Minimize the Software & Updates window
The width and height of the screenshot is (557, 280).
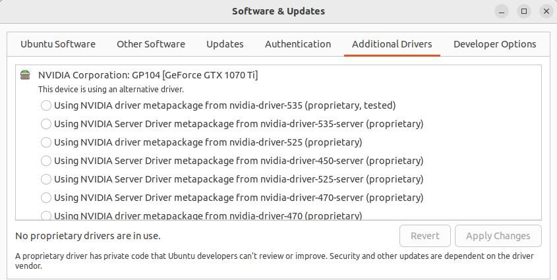[502, 11]
